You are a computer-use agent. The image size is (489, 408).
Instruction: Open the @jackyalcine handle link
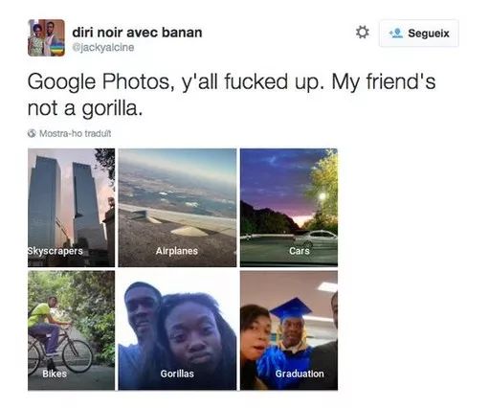click(103, 47)
